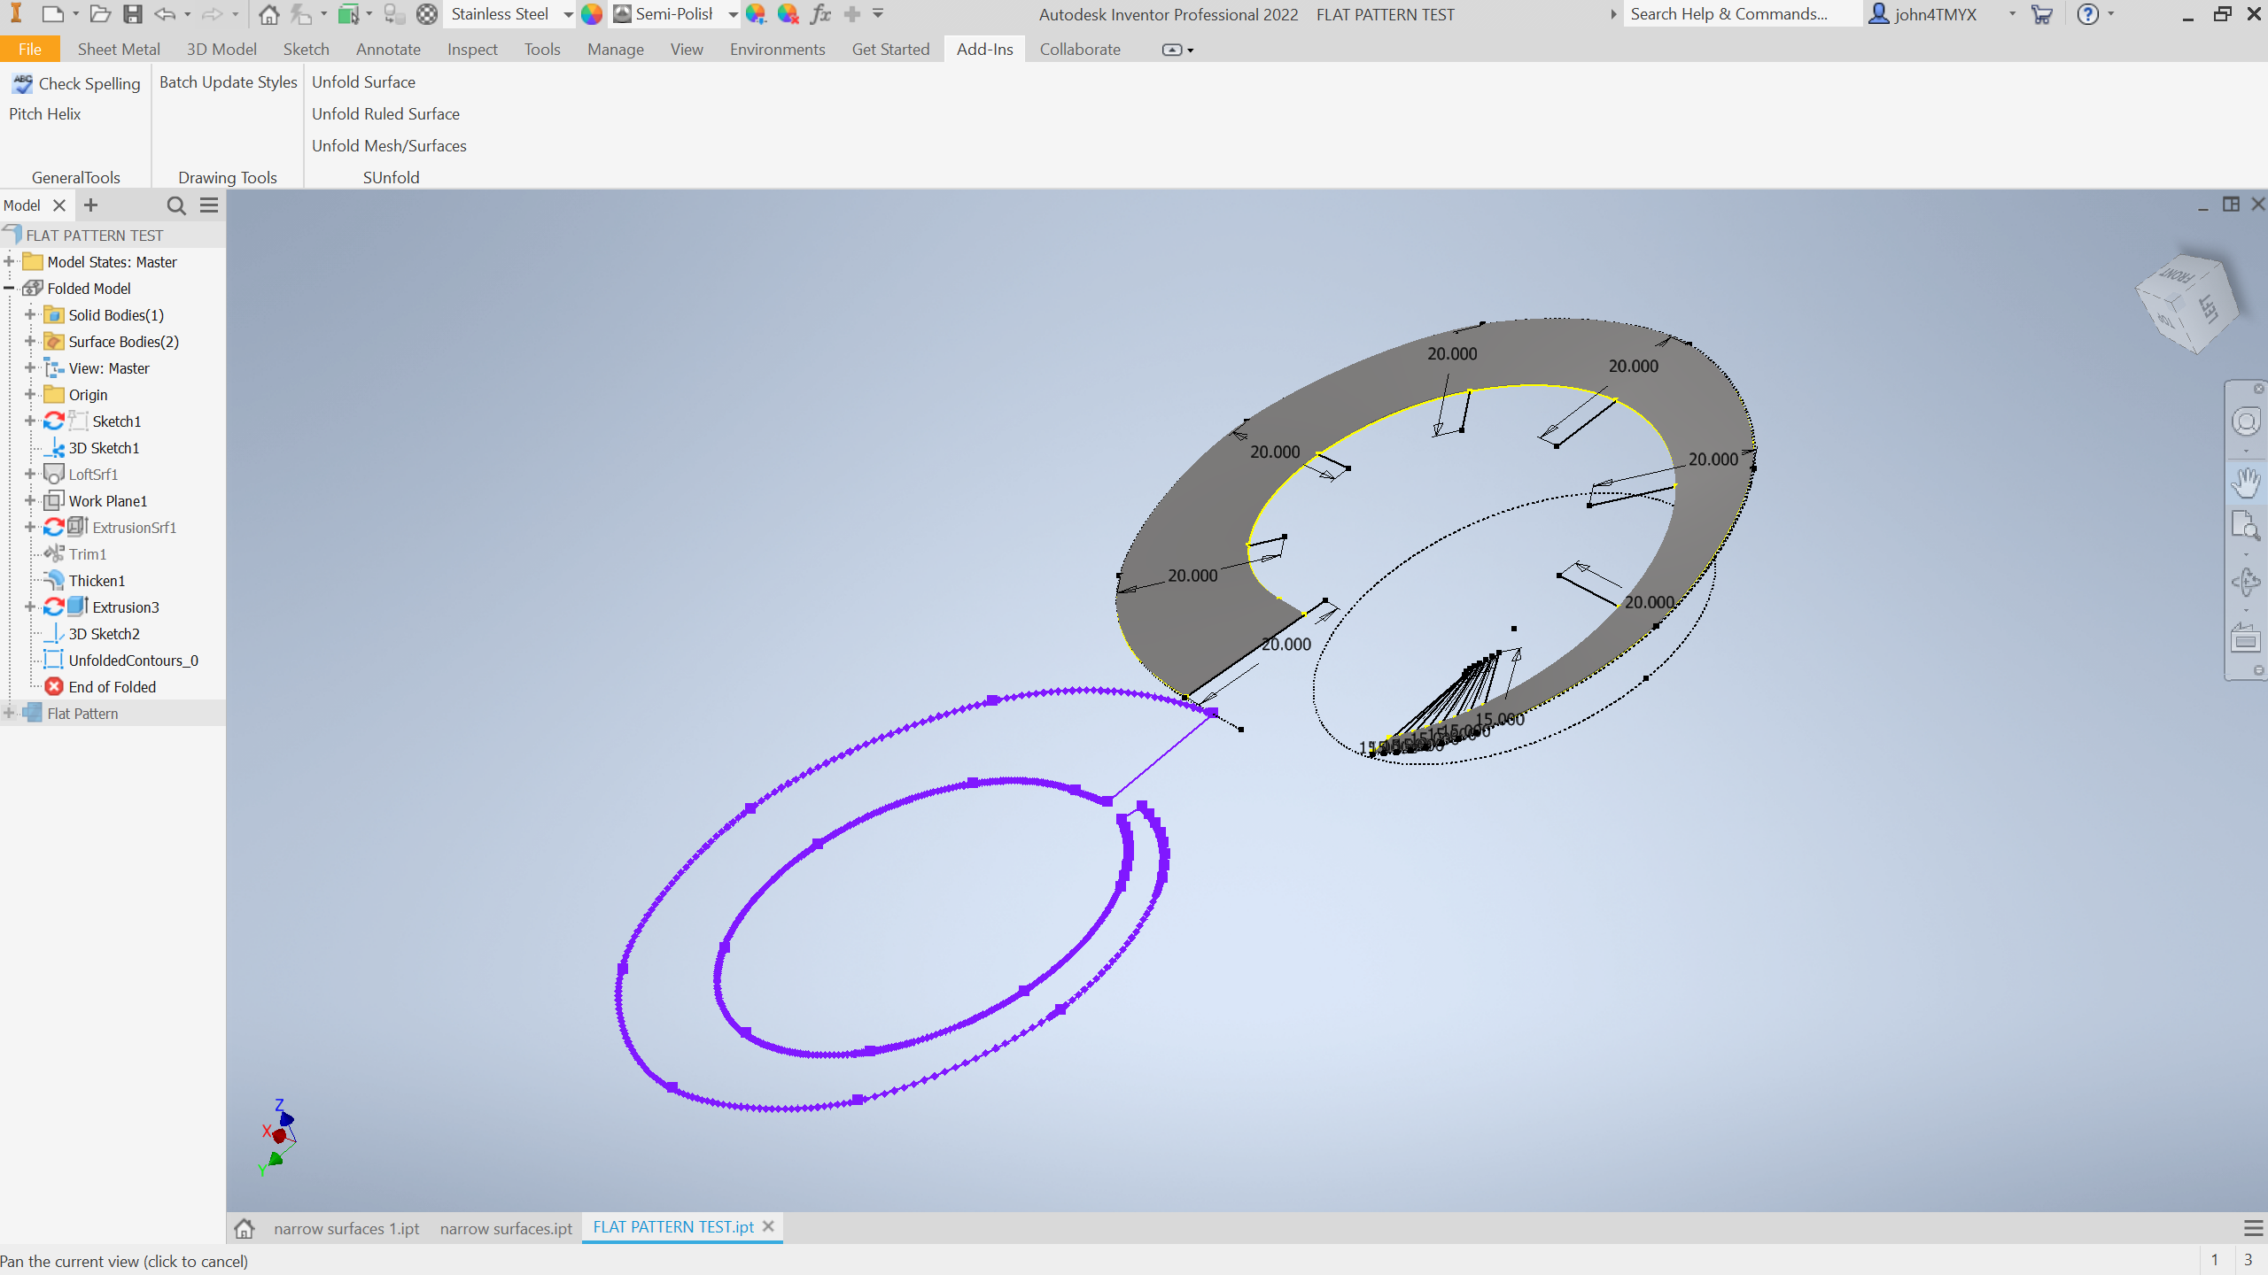Screen dimensions: 2268x1275
Task: Click the Open file folder icon
Action: pyautogui.click(x=100, y=14)
